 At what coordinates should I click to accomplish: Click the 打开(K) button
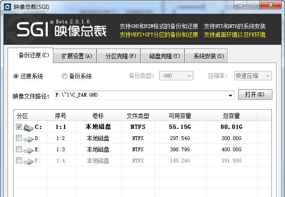pyautogui.click(x=255, y=94)
